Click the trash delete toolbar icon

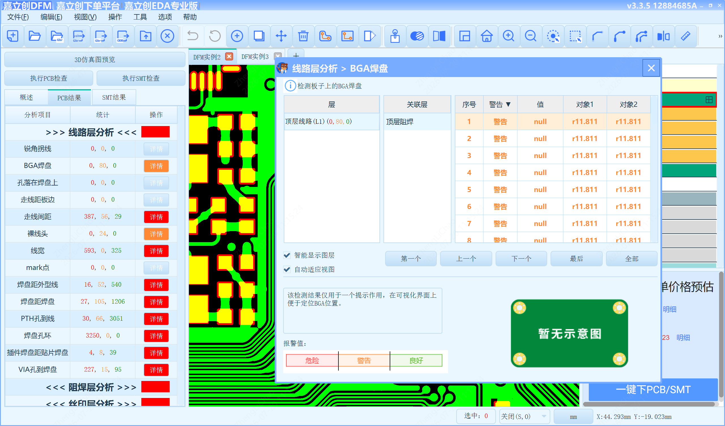tap(303, 36)
